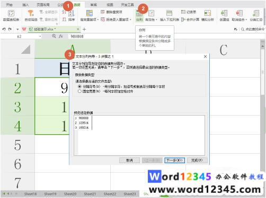Click the fx insert function icon
This screenshot has width=266, height=198.
(x=61, y=36)
